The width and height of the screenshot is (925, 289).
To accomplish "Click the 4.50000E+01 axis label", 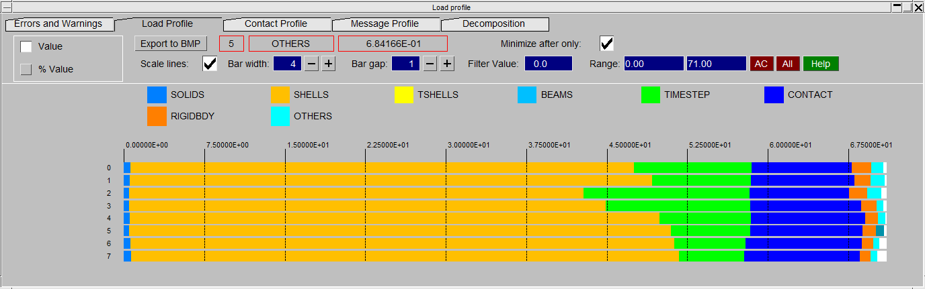I will [x=630, y=145].
